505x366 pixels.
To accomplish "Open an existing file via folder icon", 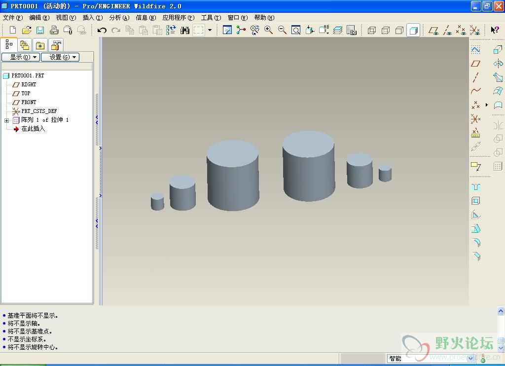I will click(27, 30).
